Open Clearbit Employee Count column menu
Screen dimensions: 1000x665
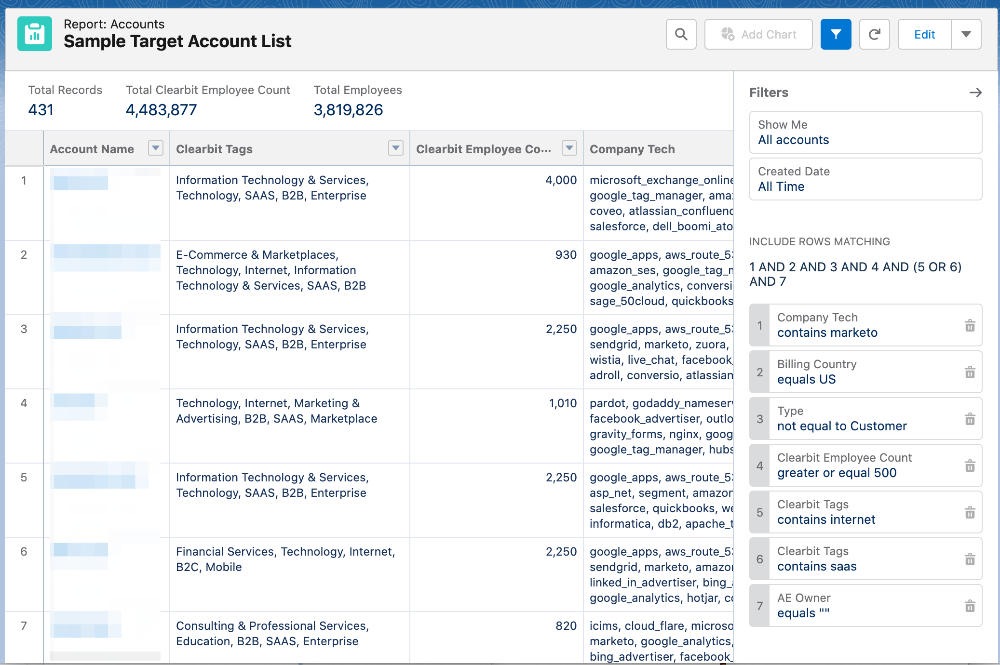(x=569, y=148)
